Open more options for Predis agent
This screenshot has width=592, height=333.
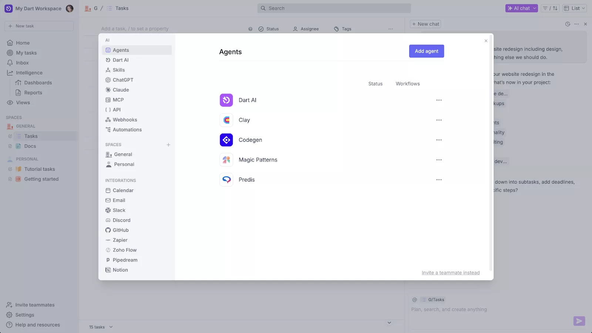pyautogui.click(x=439, y=180)
